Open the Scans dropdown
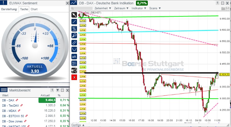Viewport: 231px width, 127px height. click(x=155, y=8)
